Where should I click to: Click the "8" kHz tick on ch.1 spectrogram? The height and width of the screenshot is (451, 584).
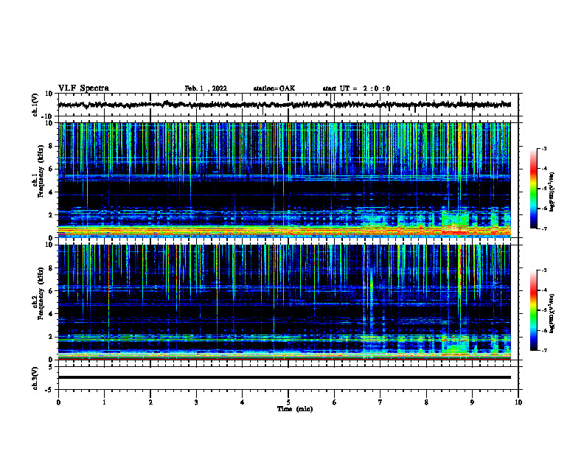[51, 146]
